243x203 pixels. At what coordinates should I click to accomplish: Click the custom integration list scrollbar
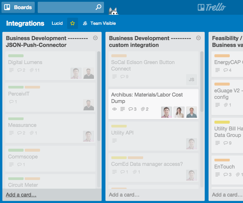tap(202, 82)
